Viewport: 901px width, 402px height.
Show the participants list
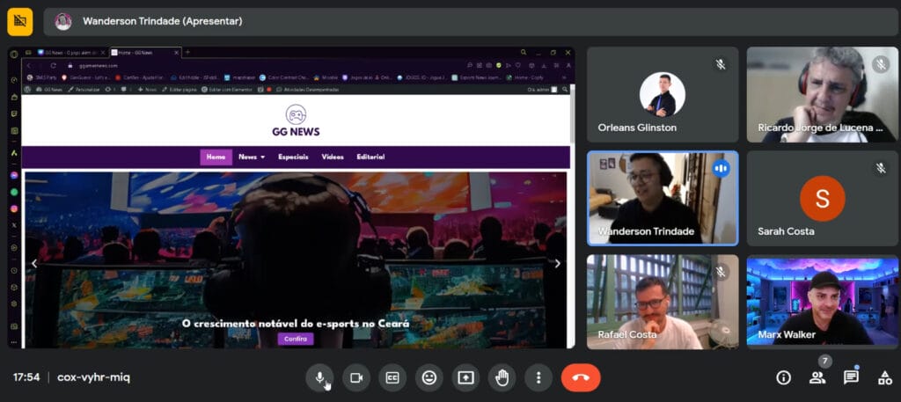(x=817, y=377)
